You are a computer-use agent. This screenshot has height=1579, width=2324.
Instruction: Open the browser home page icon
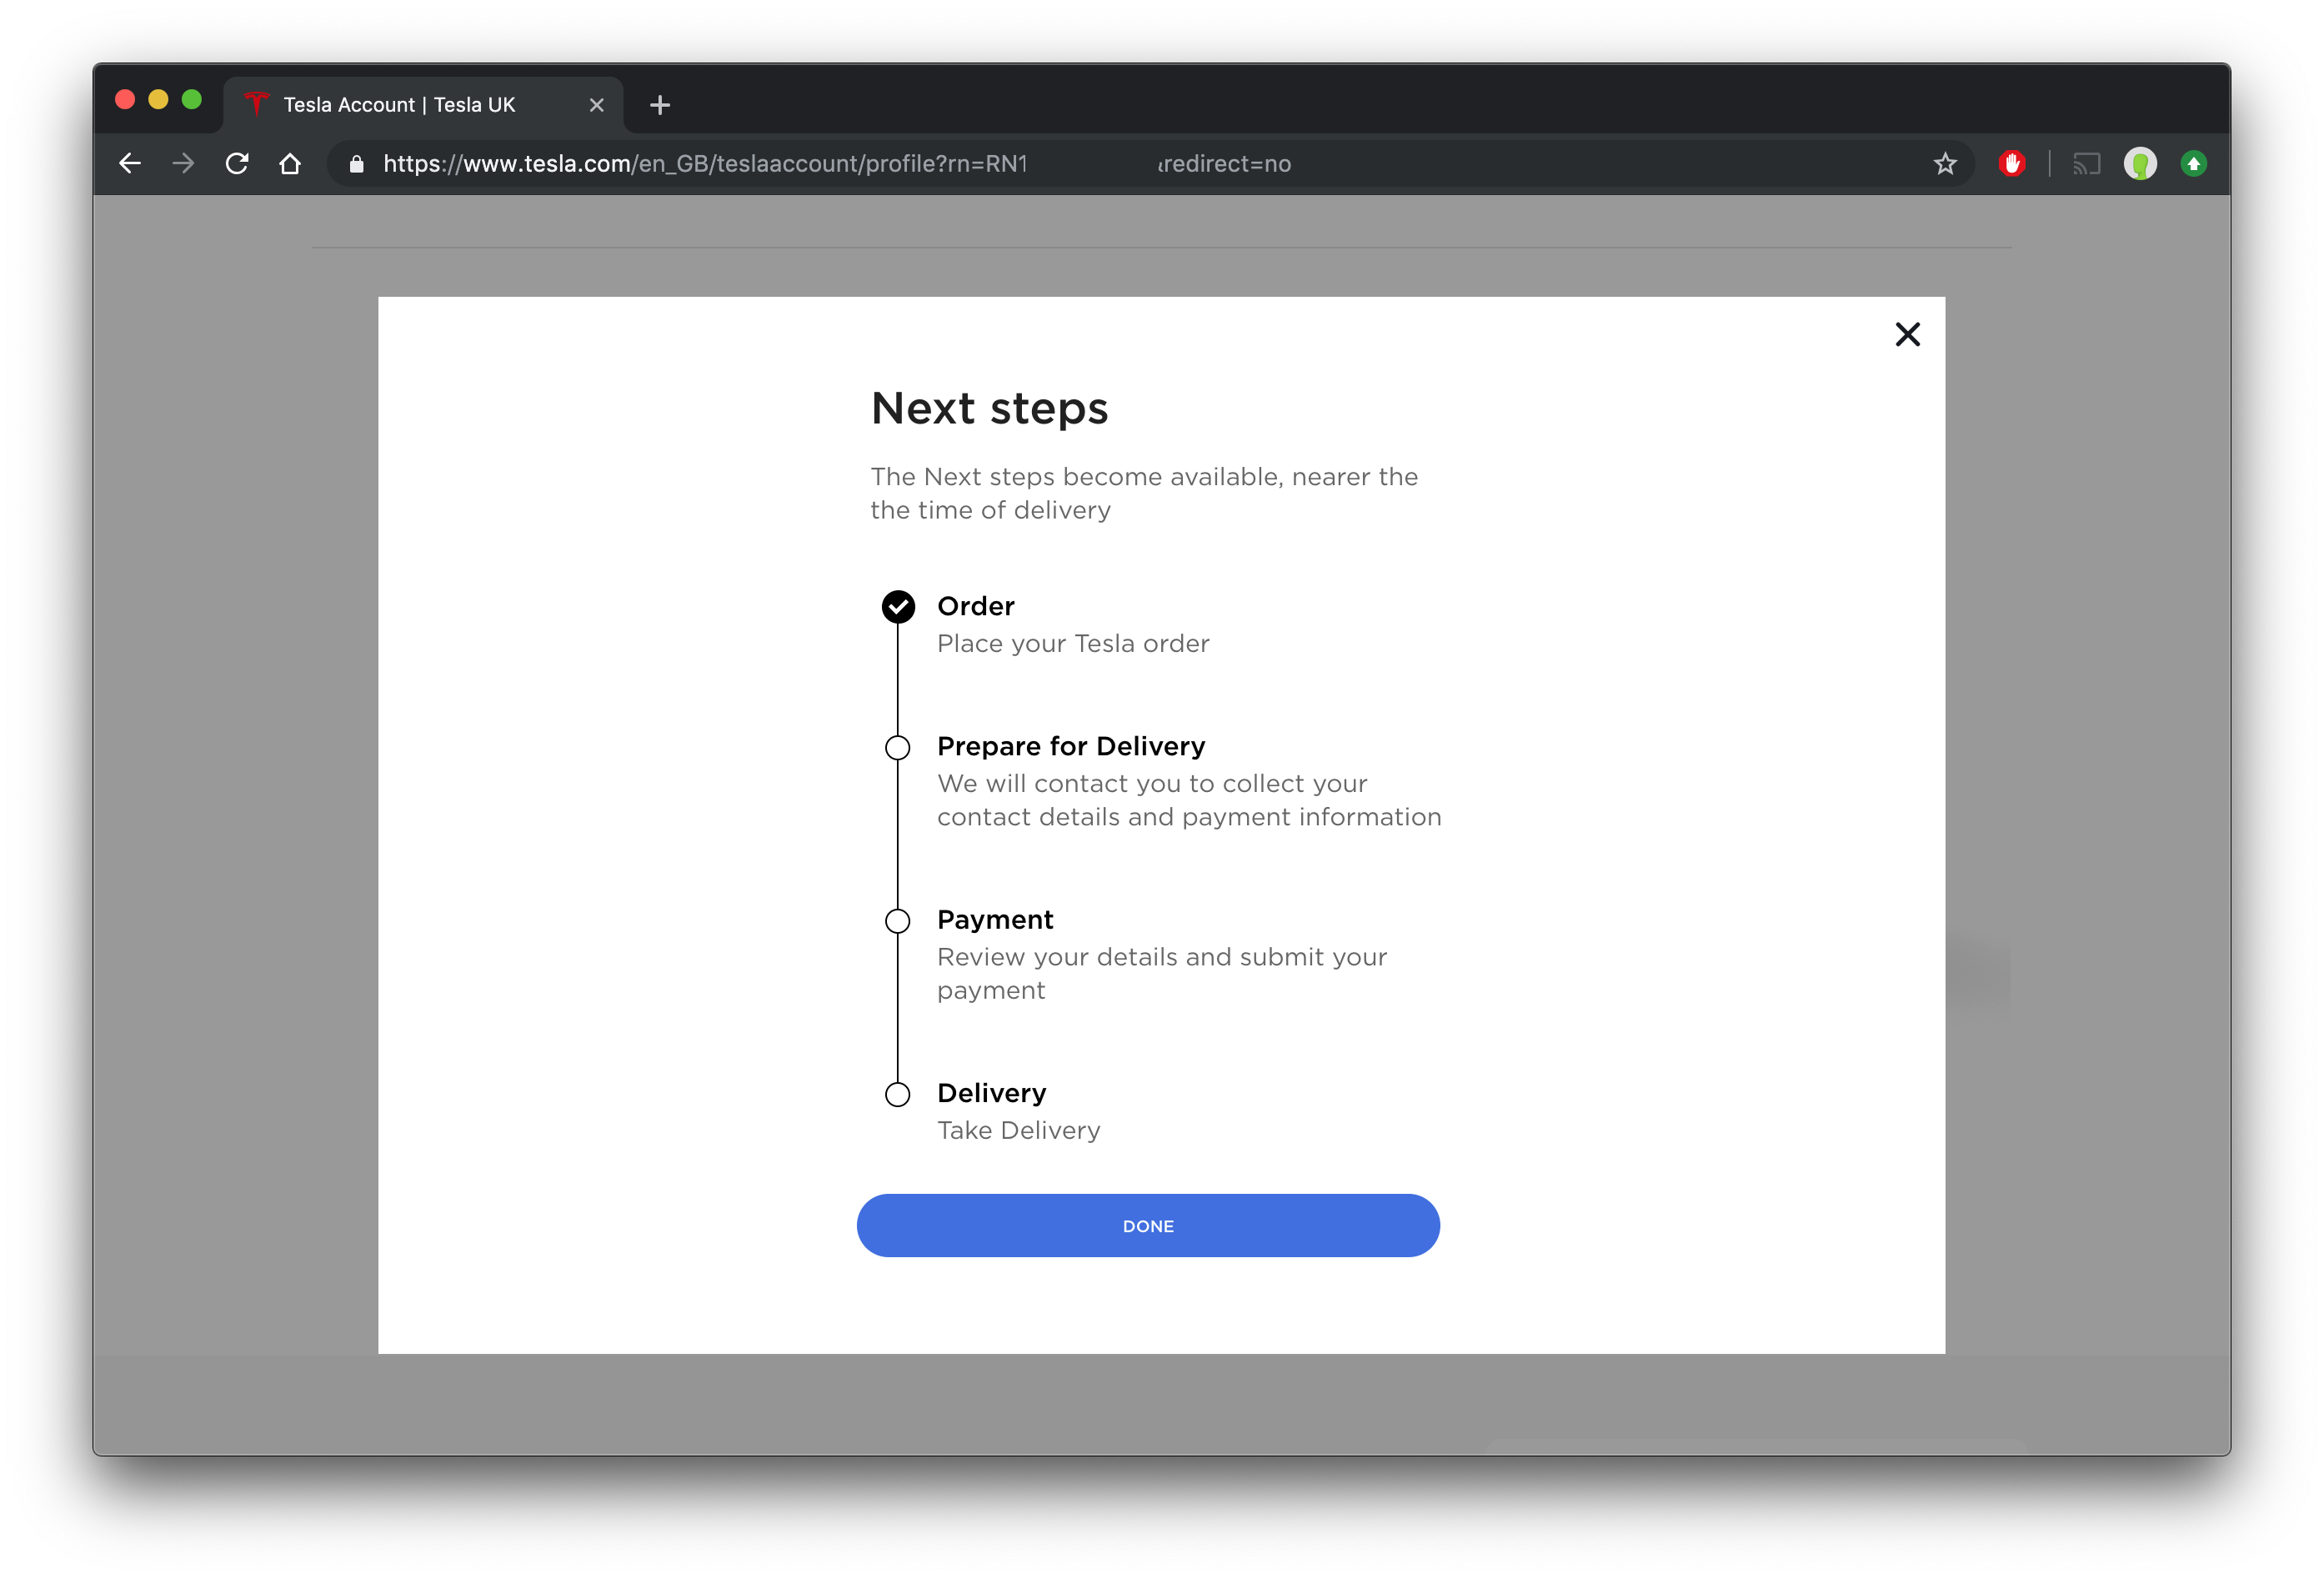coord(290,163)
